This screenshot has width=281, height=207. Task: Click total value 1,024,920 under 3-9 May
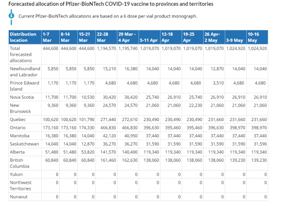click(x=236, y=48)
